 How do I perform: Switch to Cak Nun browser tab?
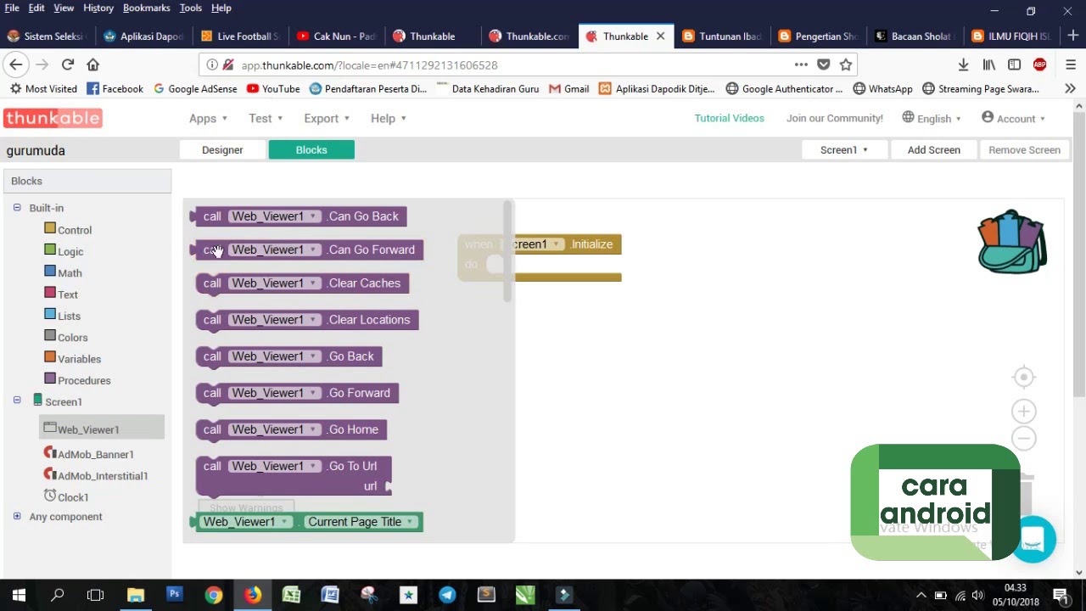[x=337, y=36]
